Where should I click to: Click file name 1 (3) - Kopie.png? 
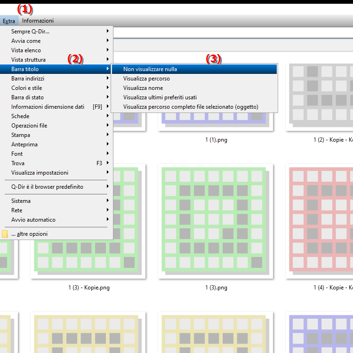[x=89, y=288]
